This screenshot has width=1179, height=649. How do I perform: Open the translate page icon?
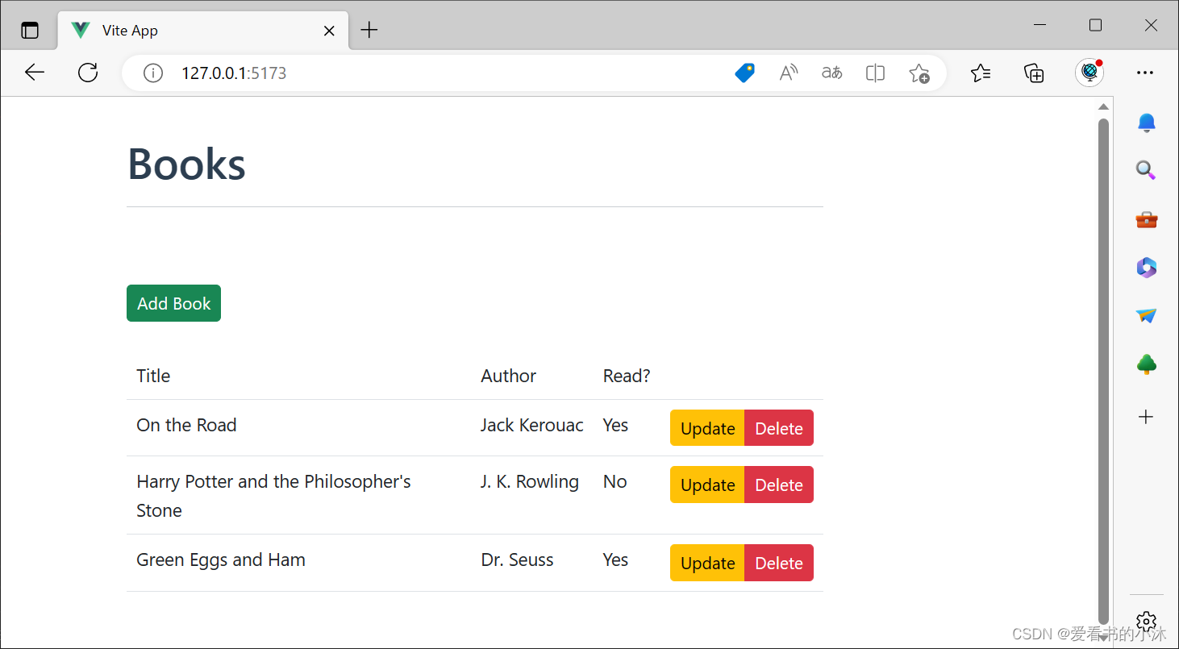[x=831, y=73]
